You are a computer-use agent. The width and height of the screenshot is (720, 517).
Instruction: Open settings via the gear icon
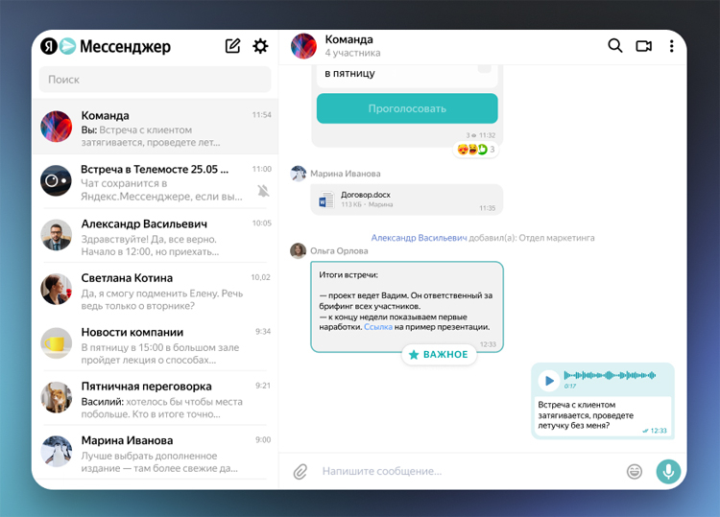tap(260, 46)
